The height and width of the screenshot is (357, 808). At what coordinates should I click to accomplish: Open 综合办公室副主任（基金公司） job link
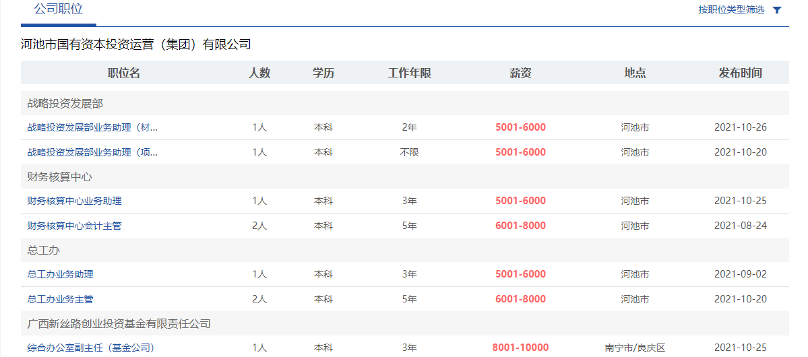[x=91, y=348]
